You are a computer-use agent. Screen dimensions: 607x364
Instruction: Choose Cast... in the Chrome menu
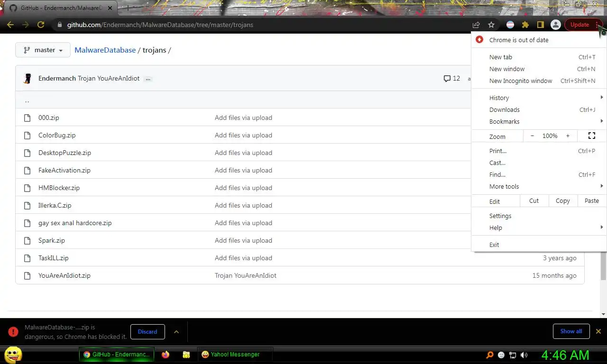click(x=539, y=163)
